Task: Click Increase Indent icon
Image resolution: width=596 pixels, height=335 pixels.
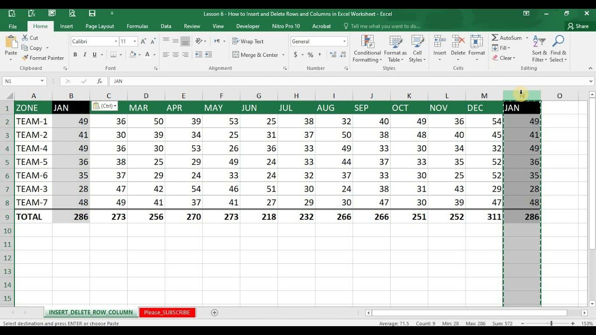Action: click(x=209, y=54)
